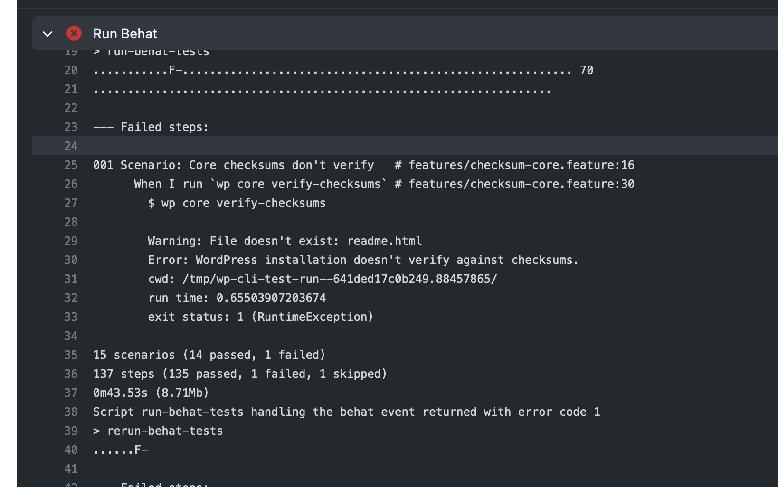
Task: Select log line number 26
Action: (x=71, y=184)
